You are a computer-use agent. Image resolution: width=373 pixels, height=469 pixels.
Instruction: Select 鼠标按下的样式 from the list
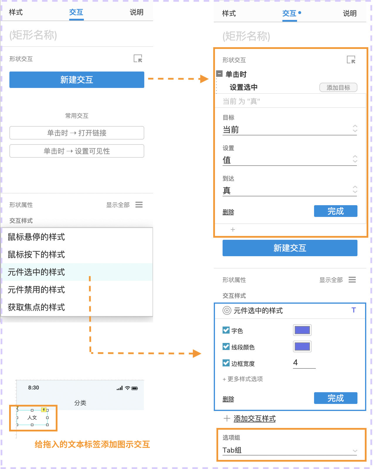pos(77,254)
